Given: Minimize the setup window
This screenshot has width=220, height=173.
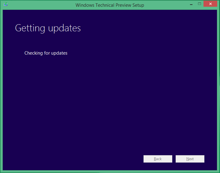Looking at the screenshot, I should point(191,4).
